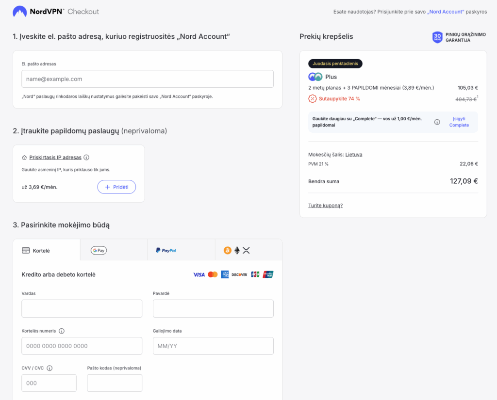Click info icon beside CVV / CVC label
The image size is (497, 400).
click(50, 368)
